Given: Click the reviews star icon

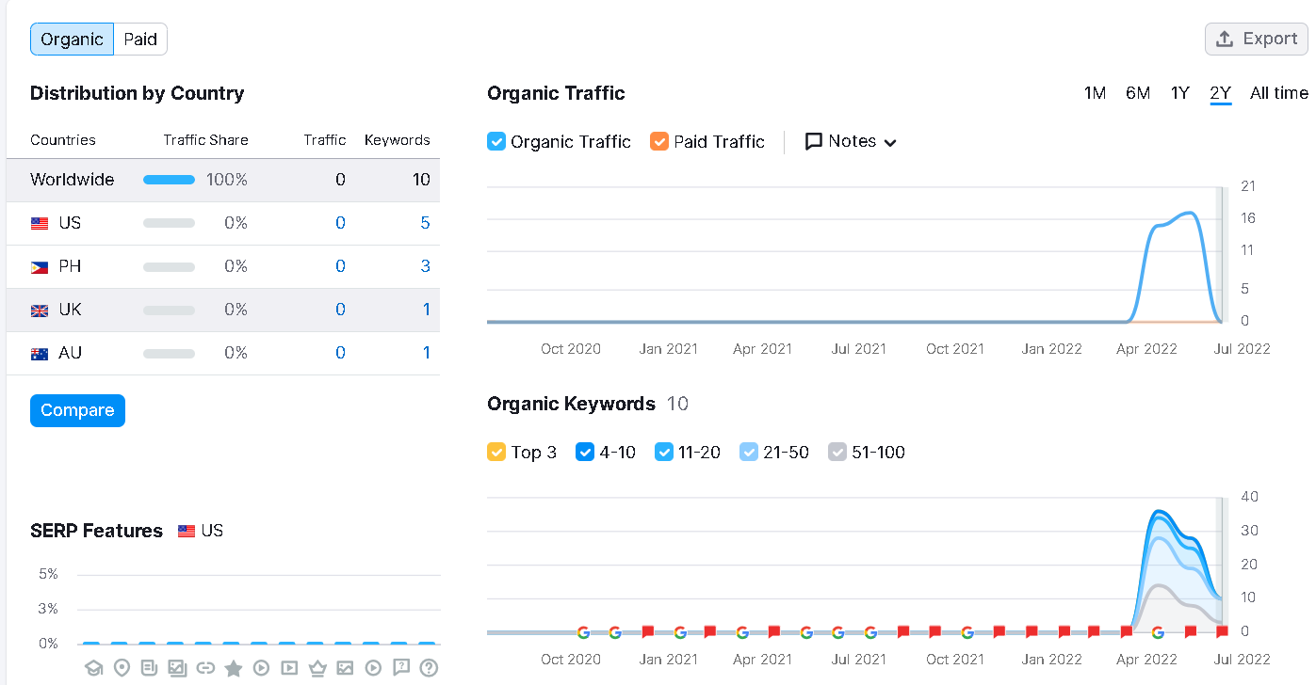Looking at the screenshot, I should pyautogui.click(x=234, y=668).
